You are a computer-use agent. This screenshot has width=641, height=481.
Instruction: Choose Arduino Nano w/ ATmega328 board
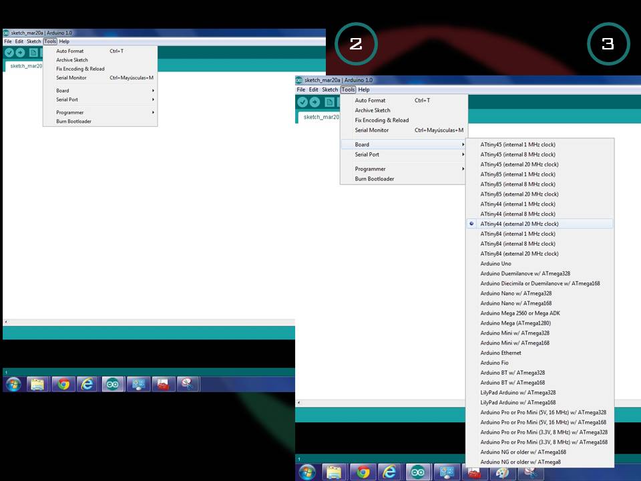pos(540,293)
